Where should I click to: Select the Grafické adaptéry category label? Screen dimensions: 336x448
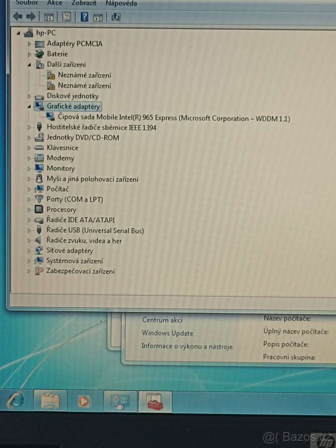pos(73,106)
